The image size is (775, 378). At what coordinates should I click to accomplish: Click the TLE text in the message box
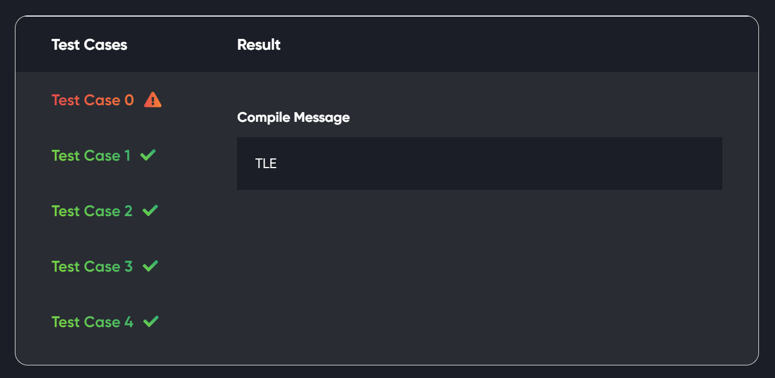266,164
